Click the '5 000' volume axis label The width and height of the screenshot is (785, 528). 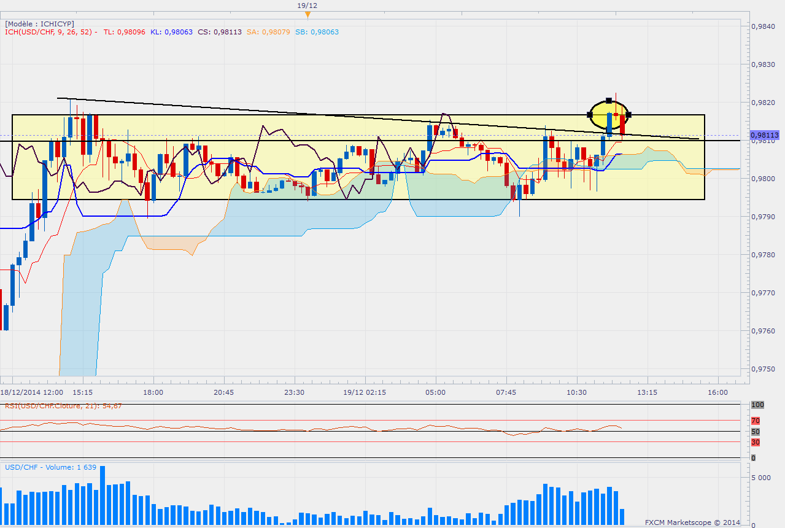pyautogui.click(x=760, y=477)
